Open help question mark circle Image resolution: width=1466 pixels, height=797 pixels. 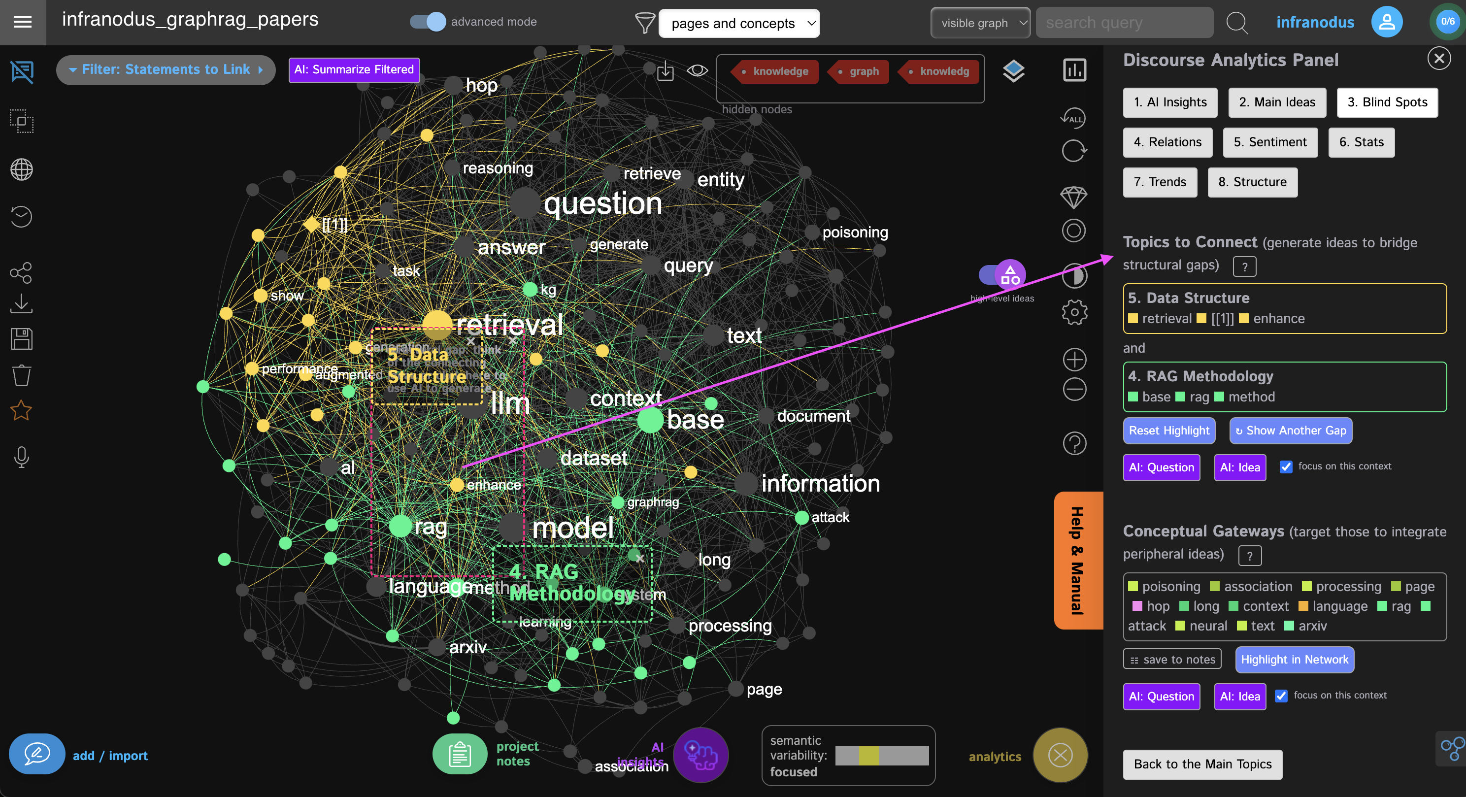(x=1074, y=443)
